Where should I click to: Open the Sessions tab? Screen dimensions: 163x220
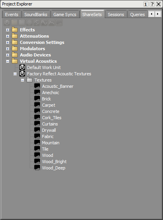(x=116, y=15)
